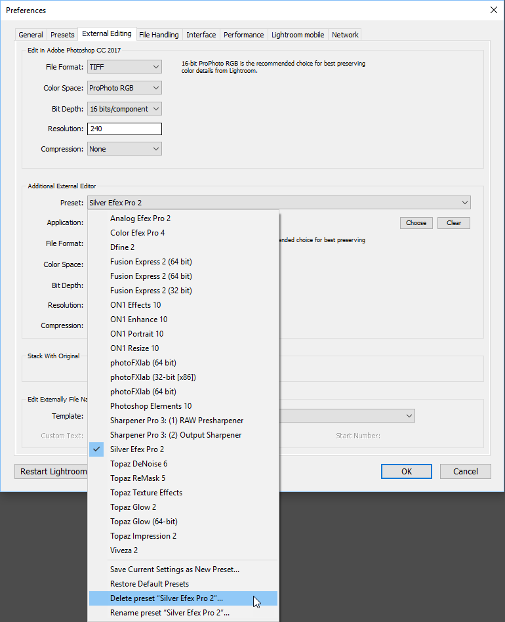
Task: Choose Fusion Express 2 (32 bit) preset
Action: click(x=183, y=291)
